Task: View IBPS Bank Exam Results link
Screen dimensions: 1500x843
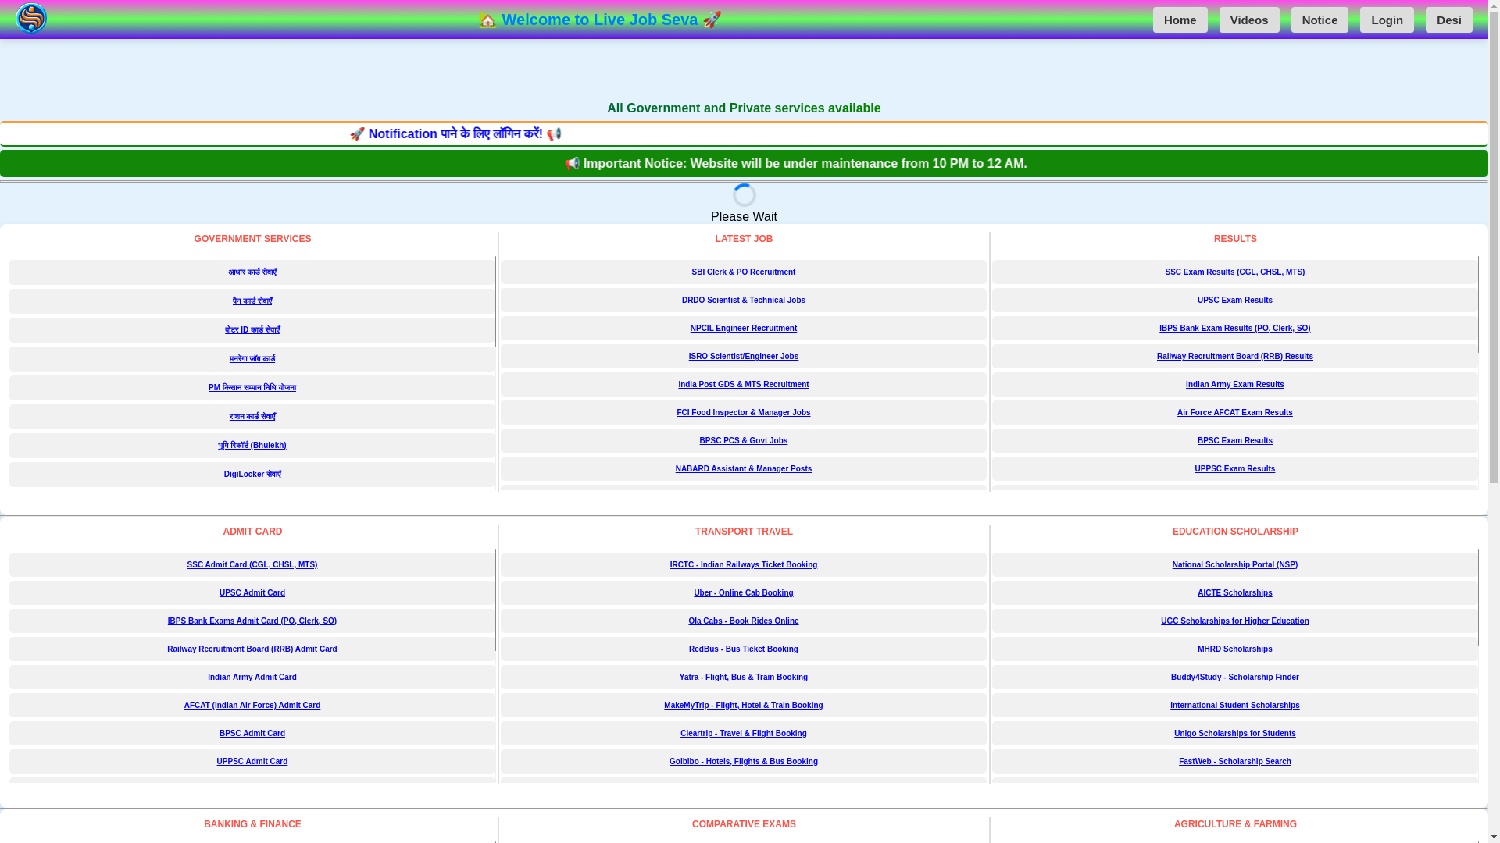Action: coord(1234,329)
